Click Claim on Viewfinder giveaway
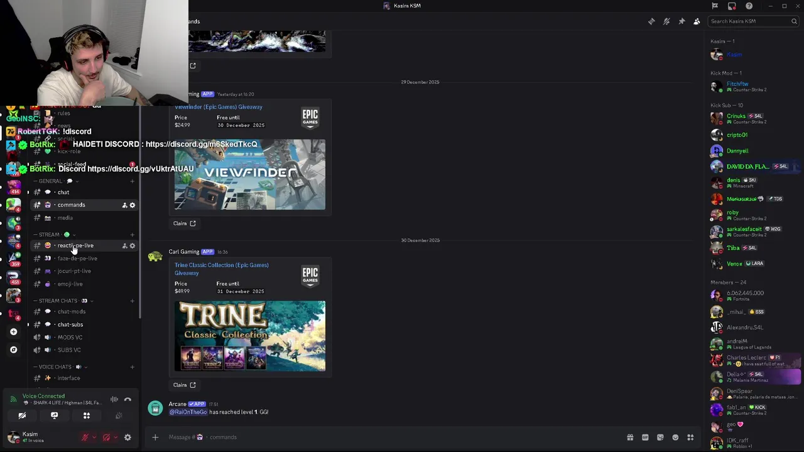Image resolution: width=804 pixels, height=452 pixels. coord(185,223)
